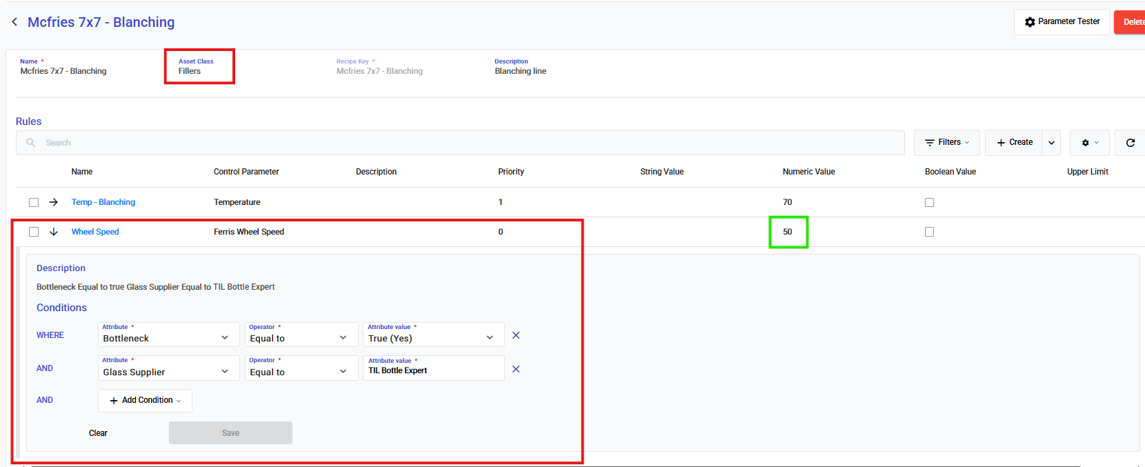Remove the Bottleneck condition with X

[516, 335]
